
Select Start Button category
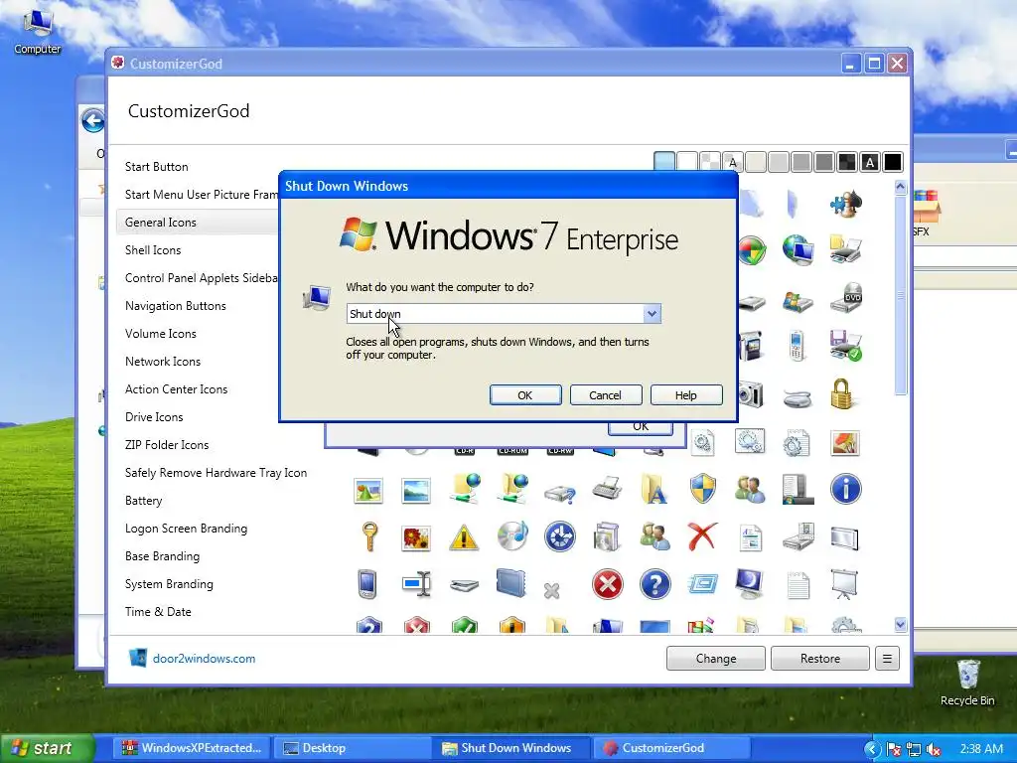(156, 167)
